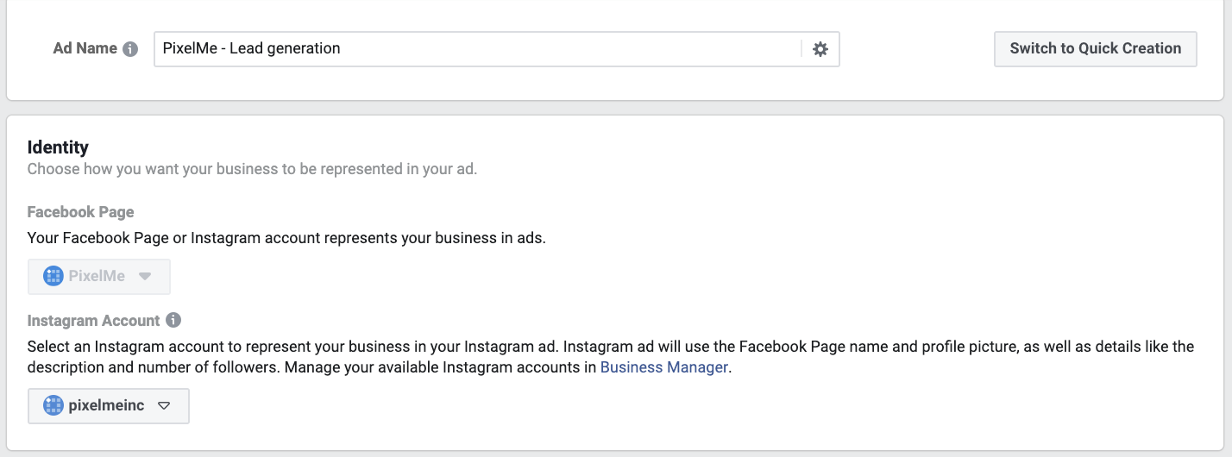This screenshot has width=1232, height=457.
Task: Click the Ad Name label
Action: (x=85, y=48)
